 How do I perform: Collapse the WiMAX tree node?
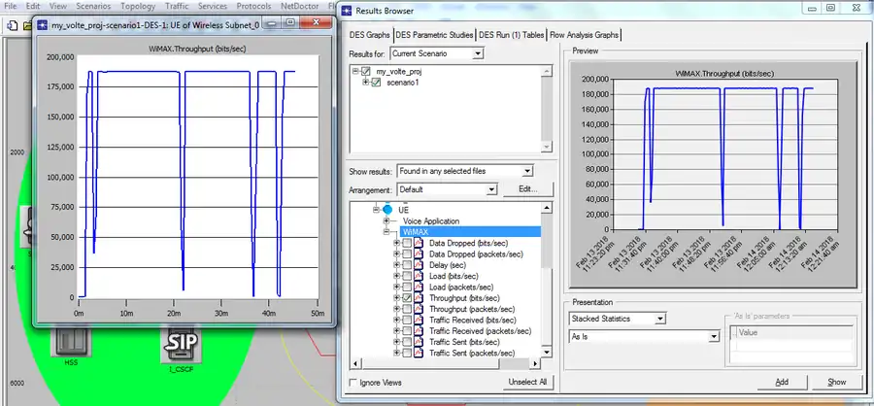[x=387, y=232]
